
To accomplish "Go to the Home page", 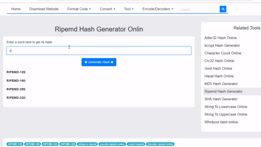I will pyautogui.click(x=16, y=9).
